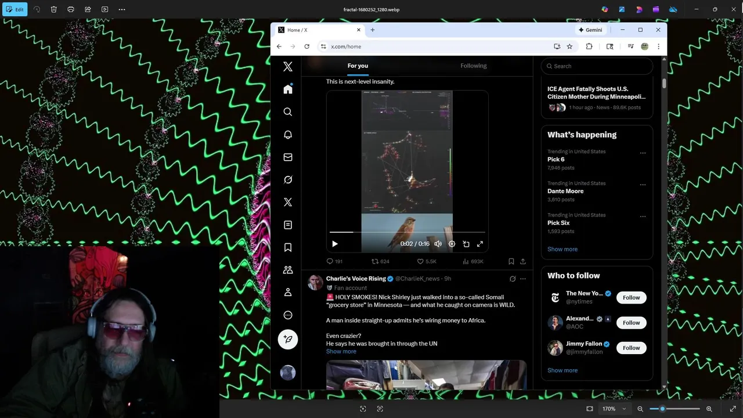Open Chrome three-dot menu
The height and width of the screenshot is (418, 743).
[658, 46]
